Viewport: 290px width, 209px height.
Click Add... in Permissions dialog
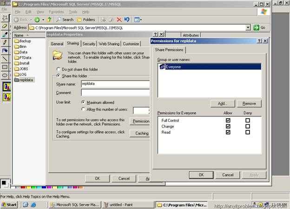[223, 103]
